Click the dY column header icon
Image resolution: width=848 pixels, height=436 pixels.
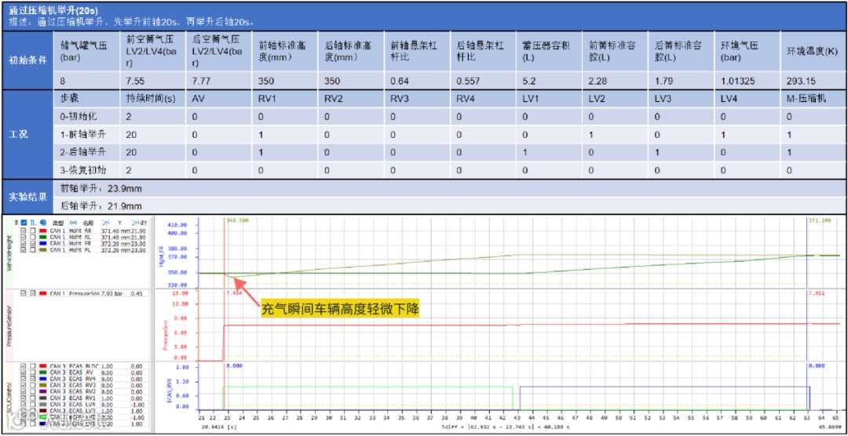tap(135, 223)
